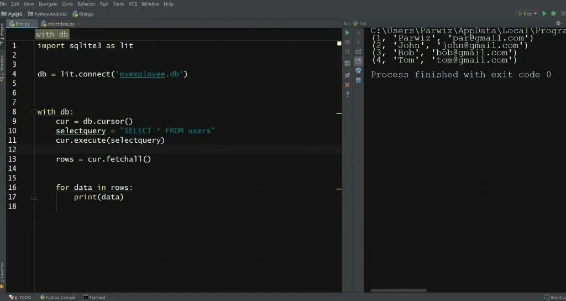Open the Refactor menu

[x=86, y=4]
